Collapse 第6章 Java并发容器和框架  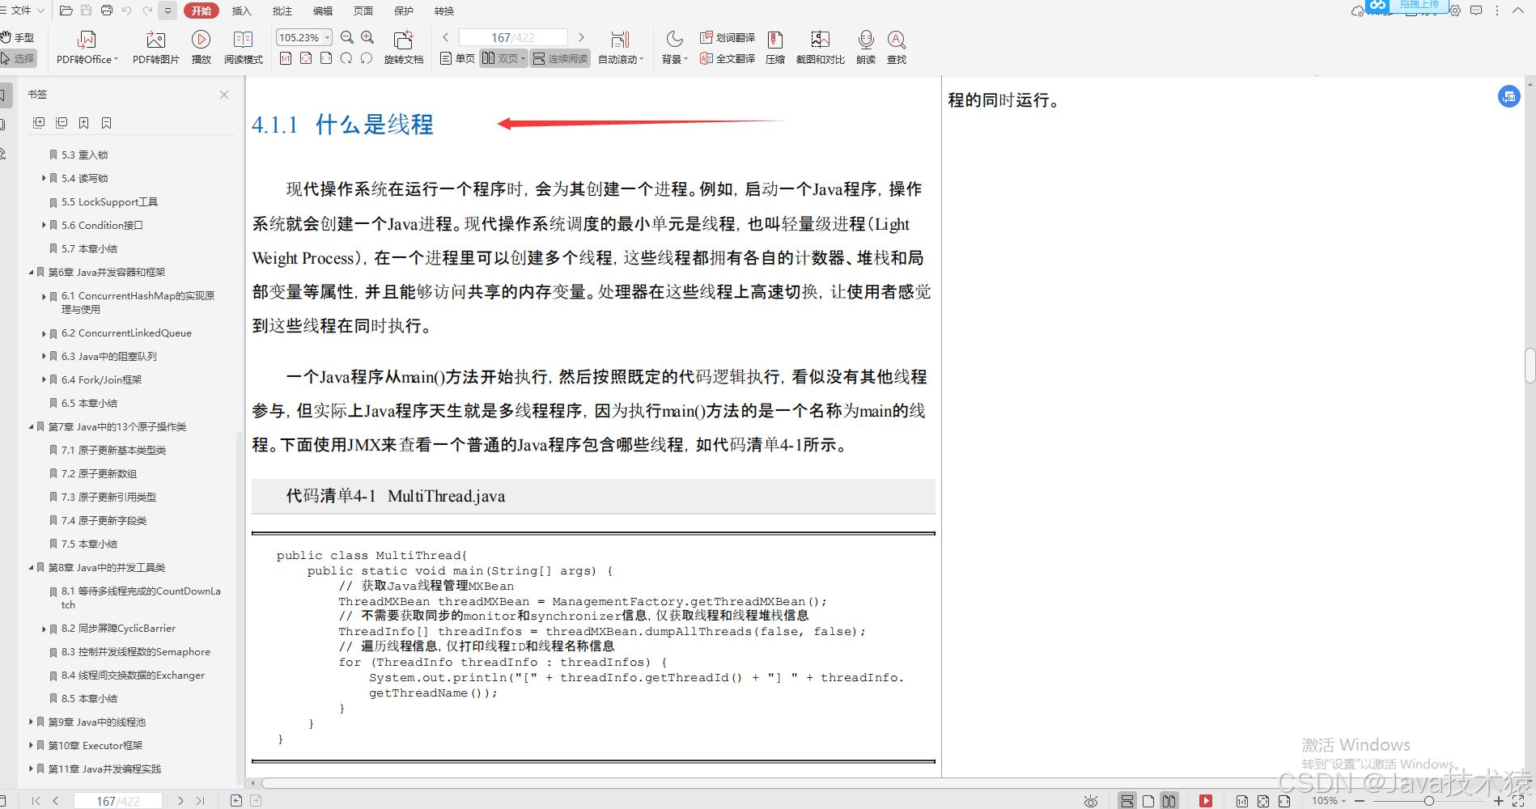coord(31,272)
